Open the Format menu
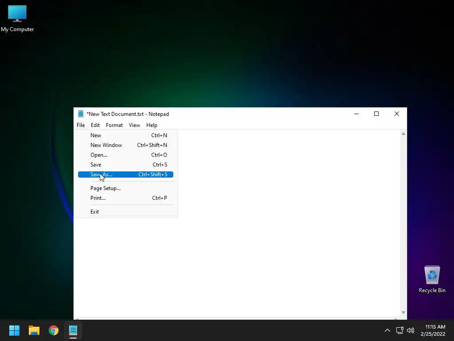This screenshot has width=454, height=341. pyautogui.click(x=114, y=125)
